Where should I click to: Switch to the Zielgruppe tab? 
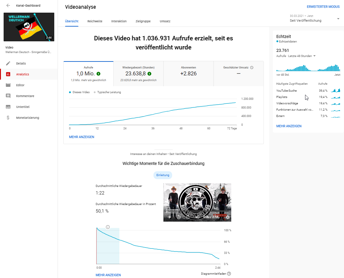[x=143, y=21]
